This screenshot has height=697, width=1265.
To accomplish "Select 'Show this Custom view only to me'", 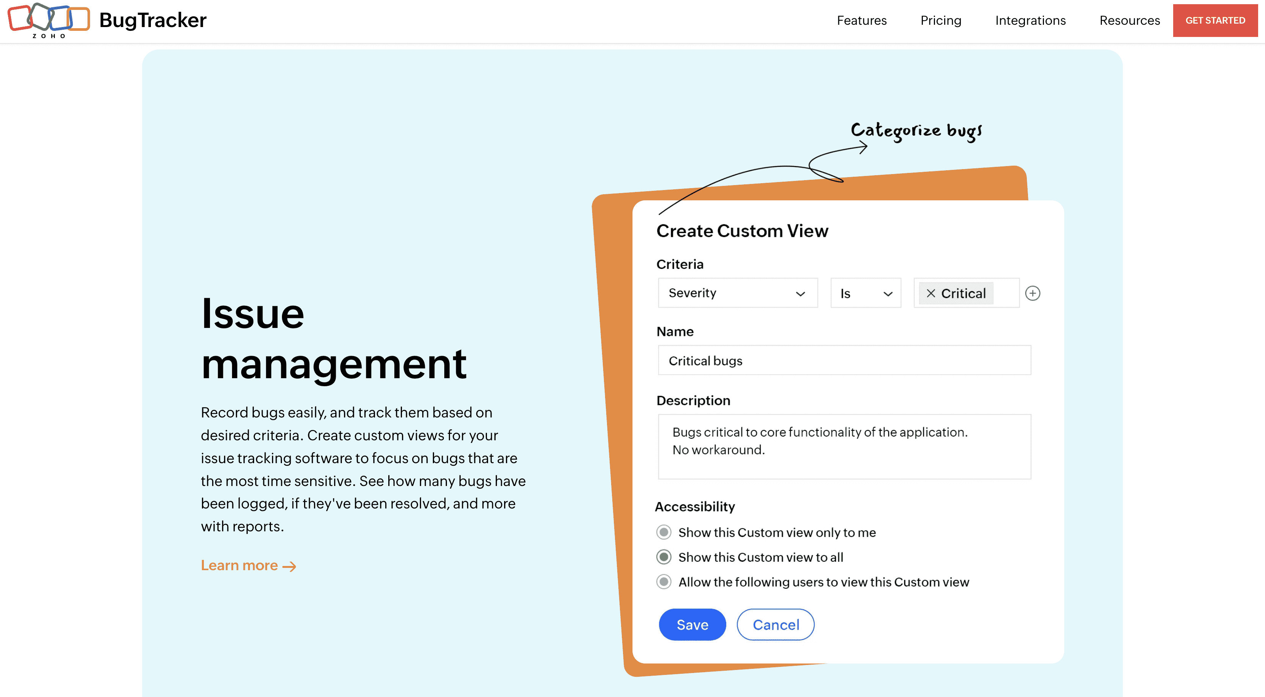I will pos(663,532).
